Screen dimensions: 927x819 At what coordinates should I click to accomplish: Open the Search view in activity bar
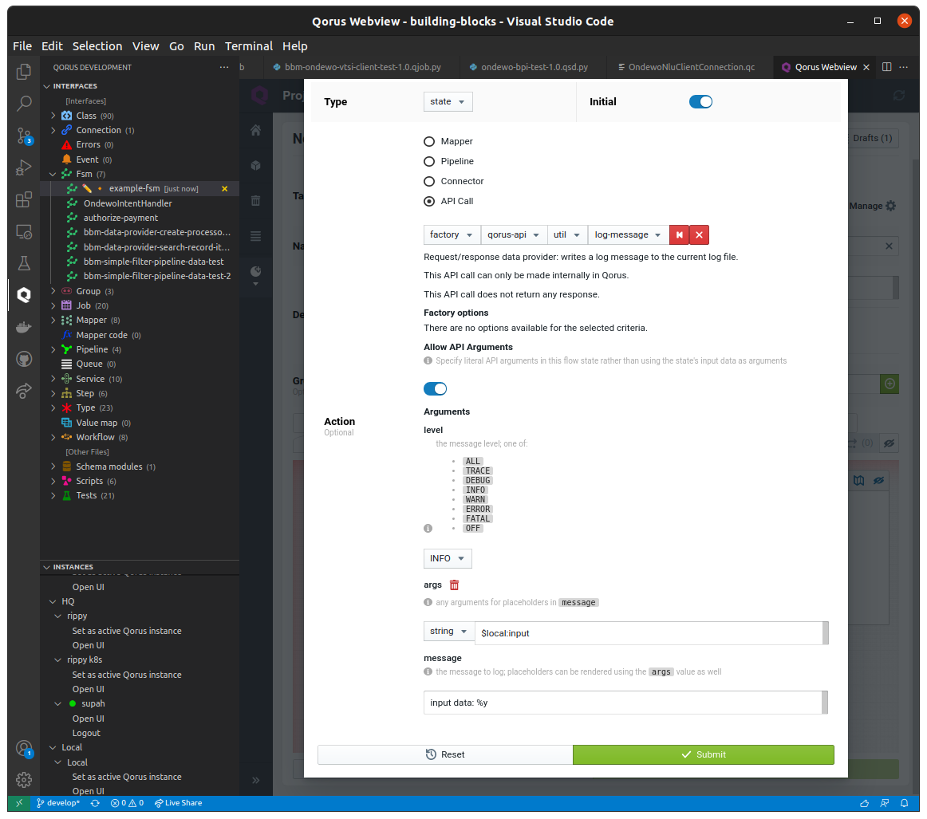[24, 104]
